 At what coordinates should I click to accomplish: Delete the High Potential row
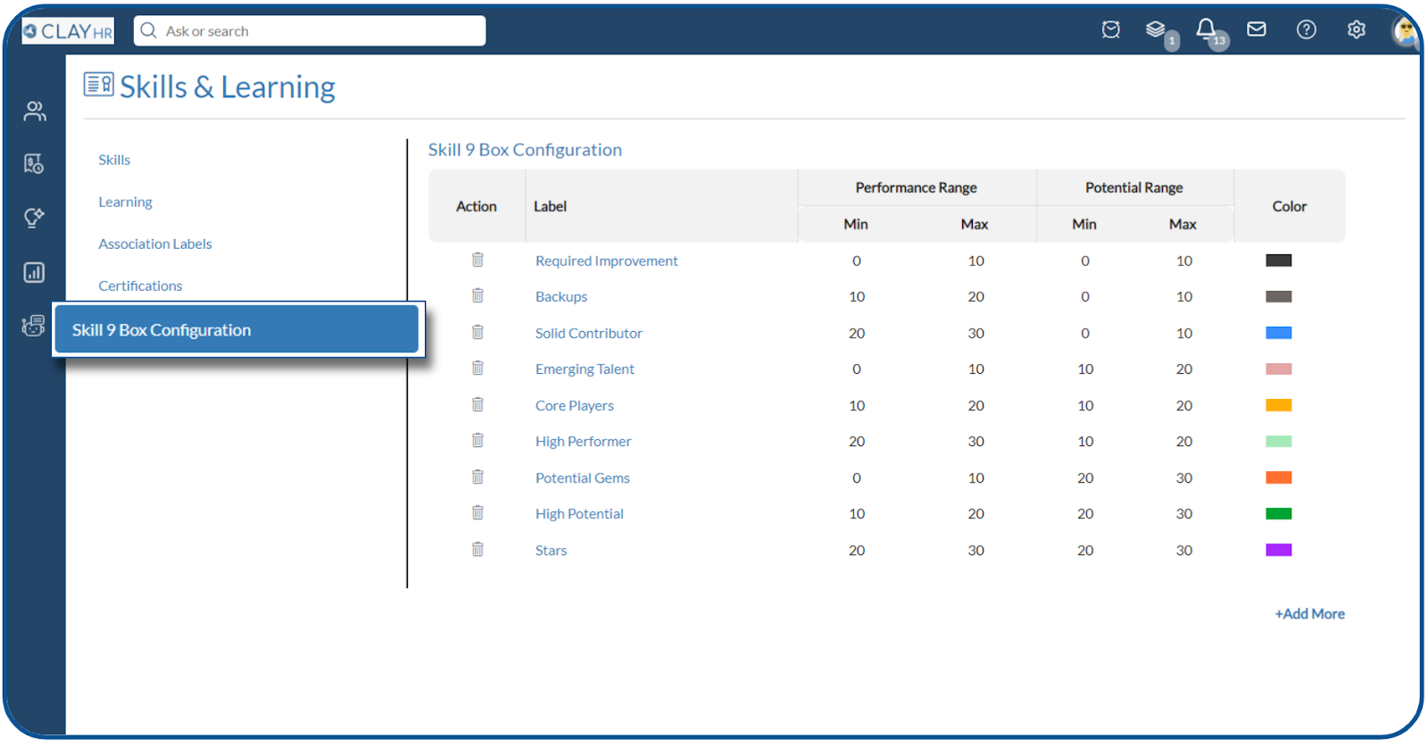[477, 512]
